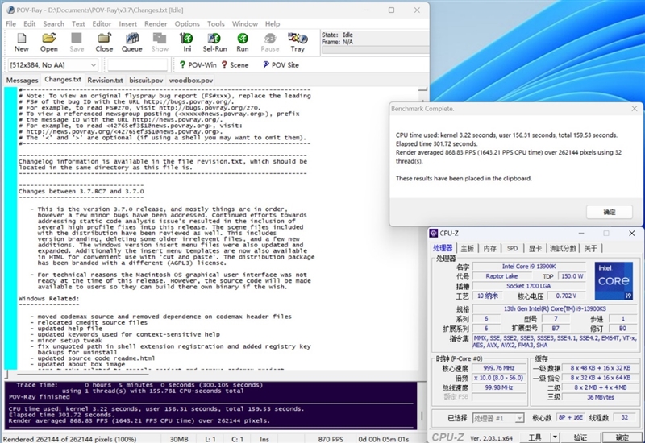Open the Ini settings icon
This screenshot has width=645, height=443.
pos(187,43)
